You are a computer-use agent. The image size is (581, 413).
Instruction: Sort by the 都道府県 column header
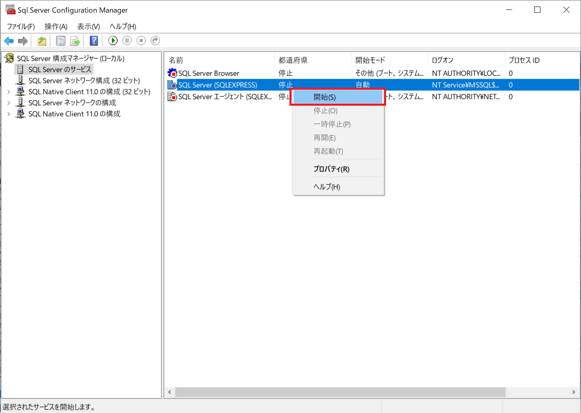point(313,60)
